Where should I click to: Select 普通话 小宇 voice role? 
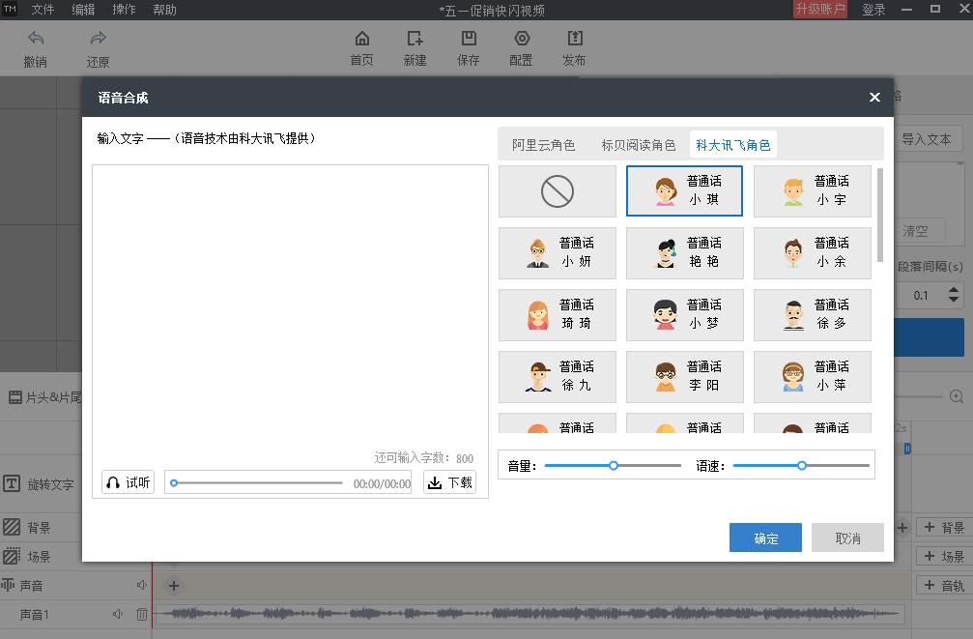point(812,191)
